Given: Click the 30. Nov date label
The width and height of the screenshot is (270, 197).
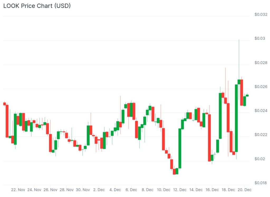Looking at the screenshot, I should [x=83, y=190].
